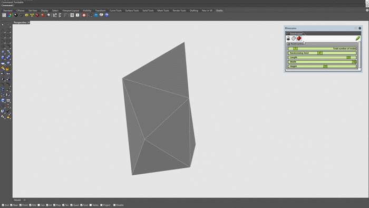Check the Disable osnap checkbox
Image resolution: width=369 pixels, height=208 pixels.
[114, 205]
